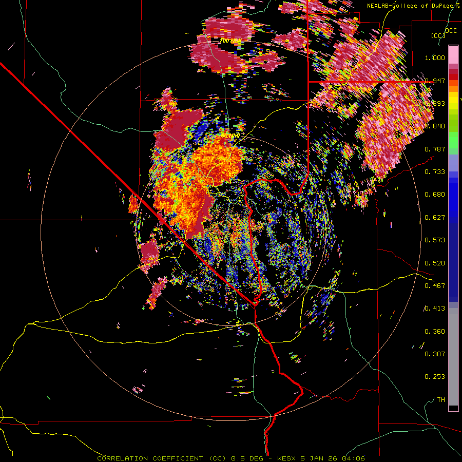462x462 pixels.
Task: Click the TH threshold label
Action: 441,400
